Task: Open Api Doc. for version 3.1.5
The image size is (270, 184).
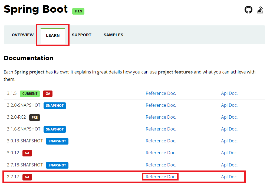Action: point(229,93)
